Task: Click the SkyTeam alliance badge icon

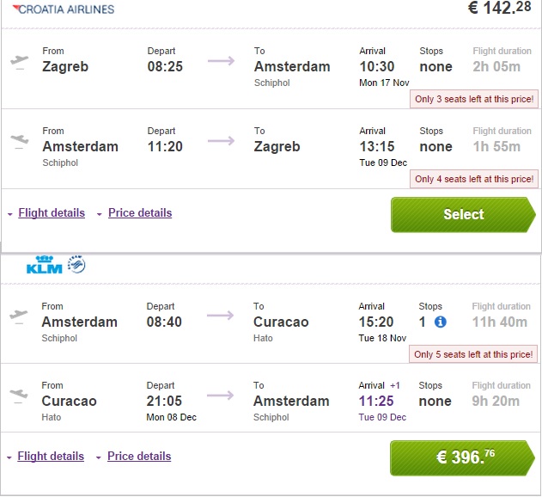Action: [x=76, y=265]
